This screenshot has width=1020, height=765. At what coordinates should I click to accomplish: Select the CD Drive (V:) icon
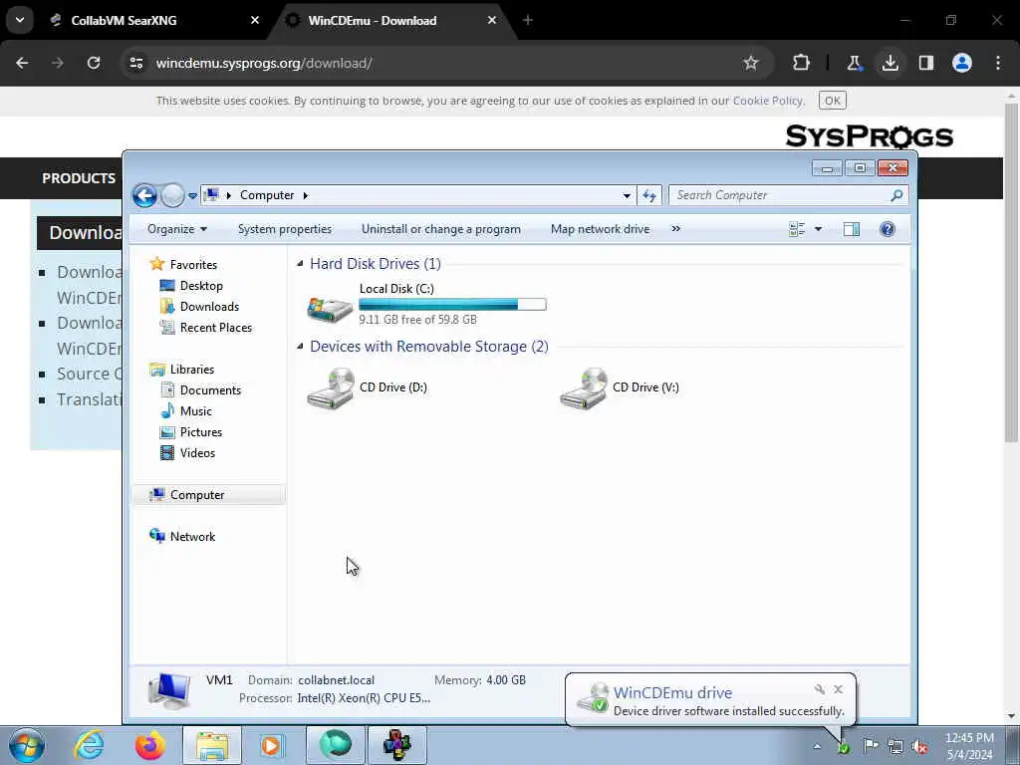tap(584, 387)
